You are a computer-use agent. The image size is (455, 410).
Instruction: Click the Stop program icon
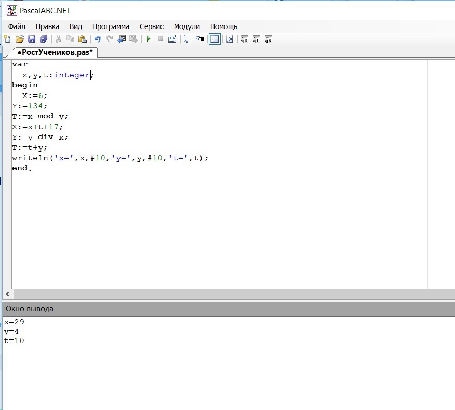pos(160,39)
